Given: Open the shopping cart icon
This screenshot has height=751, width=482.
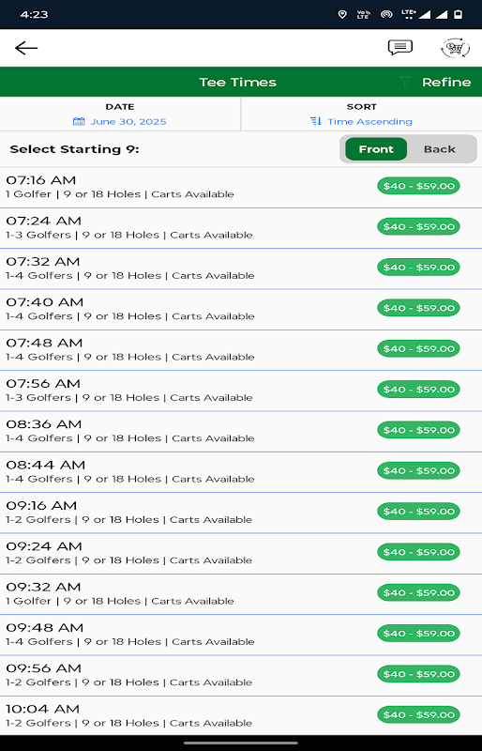Looking at the screenshot, I should (454, 49).
